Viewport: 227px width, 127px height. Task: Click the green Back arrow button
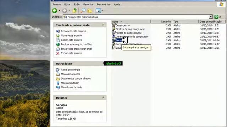[55, 11]
